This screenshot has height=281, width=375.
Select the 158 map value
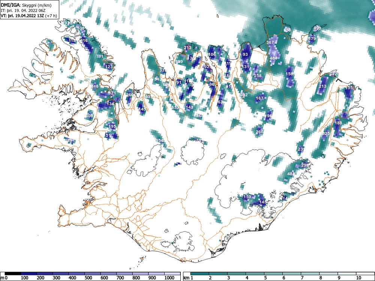coord(289,74)
